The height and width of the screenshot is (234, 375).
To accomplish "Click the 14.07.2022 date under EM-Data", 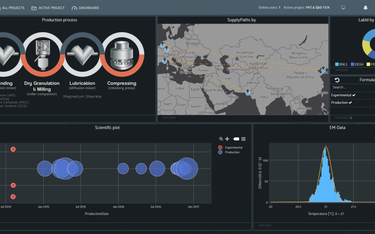I will point(265,225).
